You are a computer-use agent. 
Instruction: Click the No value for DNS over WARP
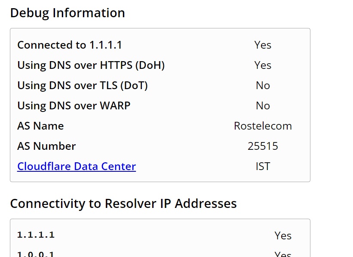pyautogui.click(x=263, y=105)
